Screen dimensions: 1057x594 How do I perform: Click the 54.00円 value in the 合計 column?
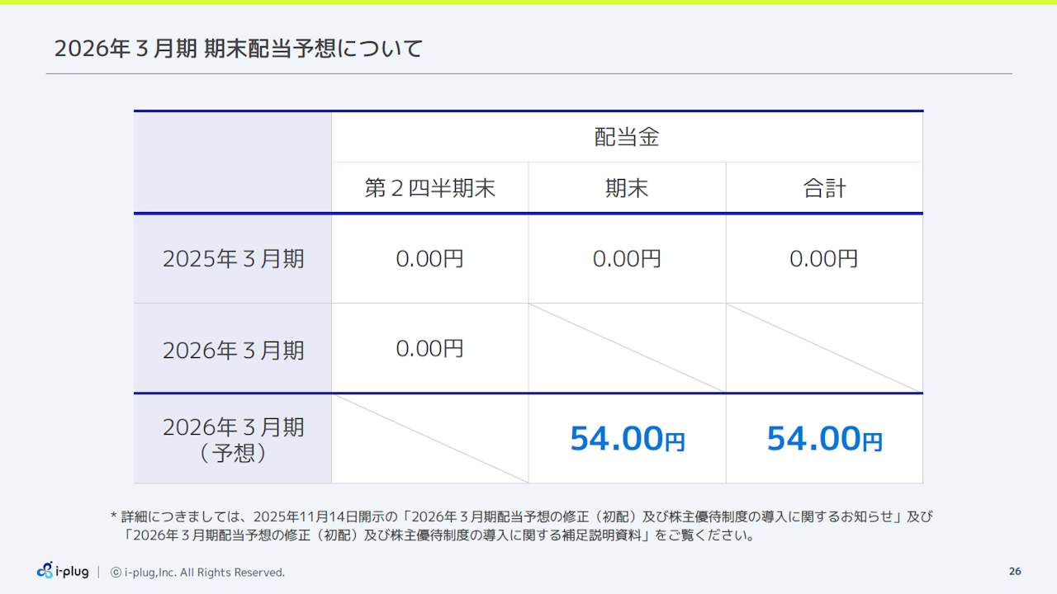[x=823, y=439]
